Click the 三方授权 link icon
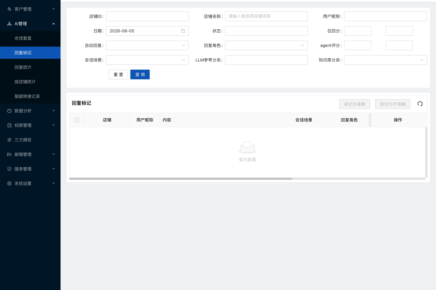 (x=9, y=140)
